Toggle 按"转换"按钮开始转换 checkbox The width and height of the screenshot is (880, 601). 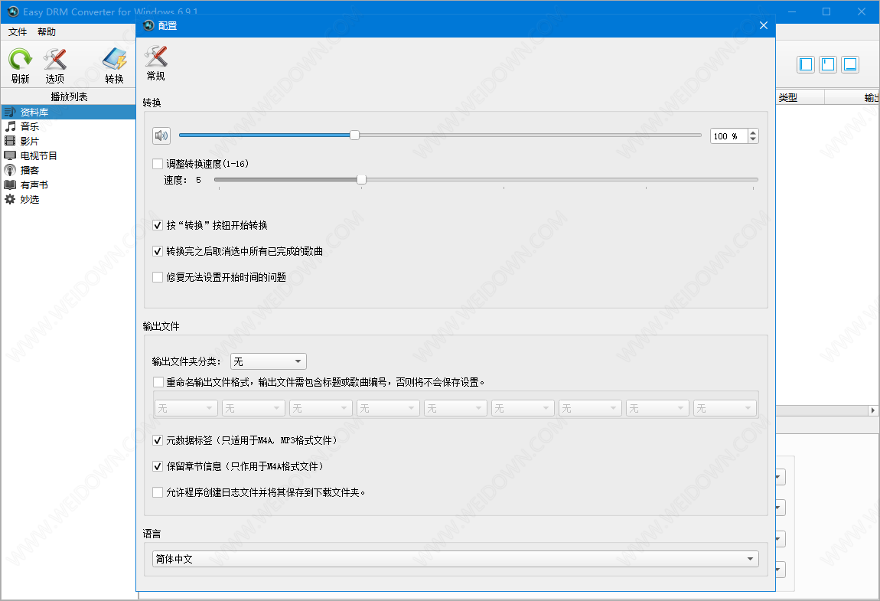(158, 225)
